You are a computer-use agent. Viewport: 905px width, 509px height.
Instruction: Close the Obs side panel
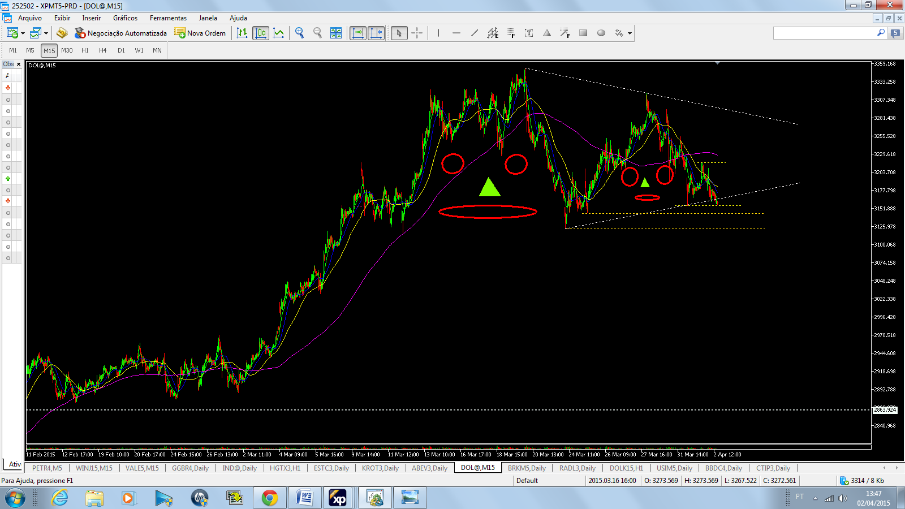pos(19,64)
